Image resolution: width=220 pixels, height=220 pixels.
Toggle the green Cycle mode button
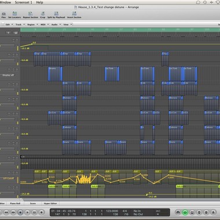tap(185, 212)
